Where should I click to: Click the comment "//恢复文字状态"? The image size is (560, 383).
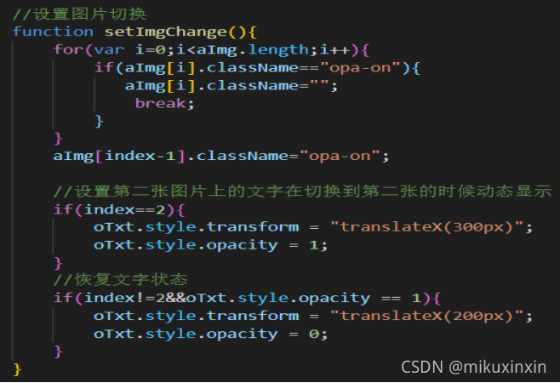(120, 280)
